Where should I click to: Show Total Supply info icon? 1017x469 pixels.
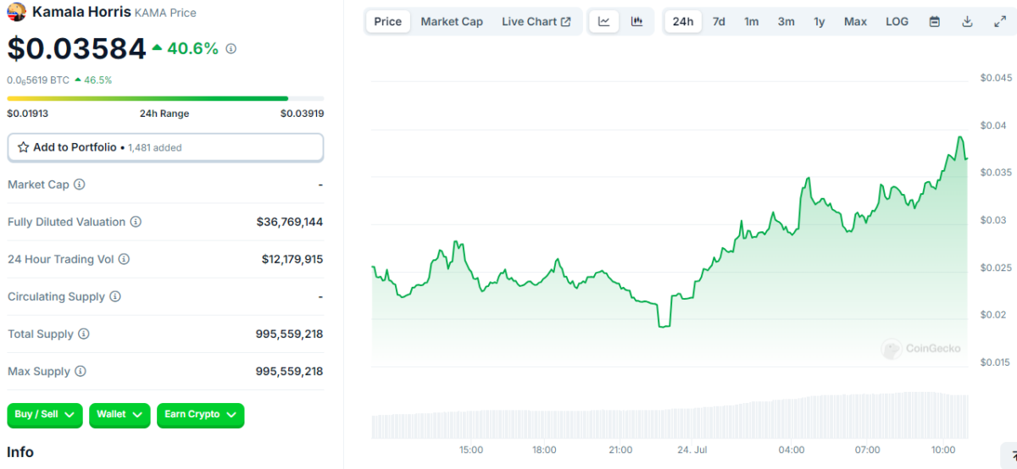pyautogui.click(x=83, y=334)
